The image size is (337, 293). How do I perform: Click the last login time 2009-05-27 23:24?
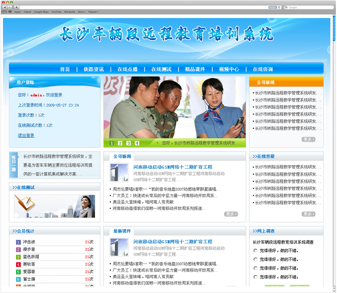tap(63, 105)
